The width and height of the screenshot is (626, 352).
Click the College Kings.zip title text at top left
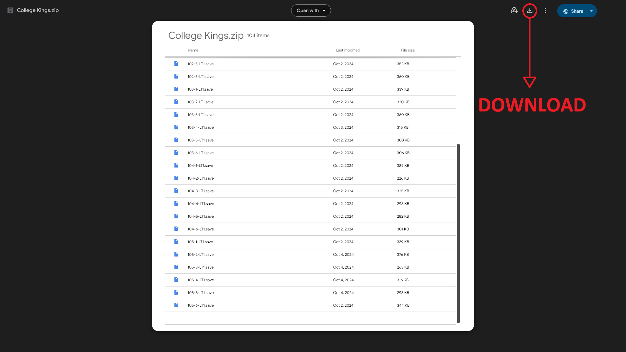click(38, 10)
